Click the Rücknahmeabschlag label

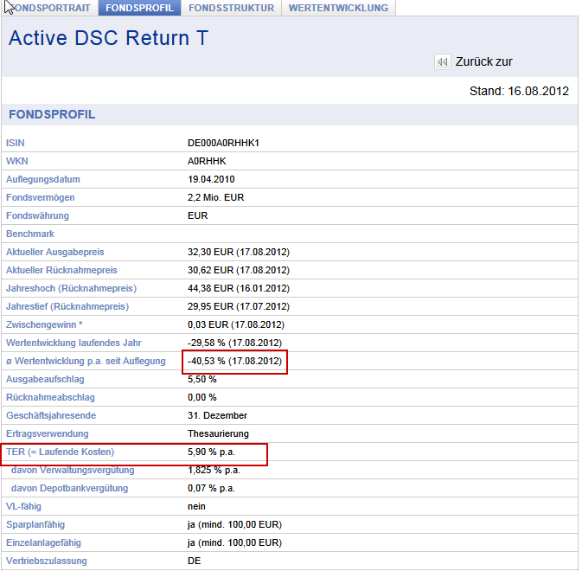tap(50, 398)
